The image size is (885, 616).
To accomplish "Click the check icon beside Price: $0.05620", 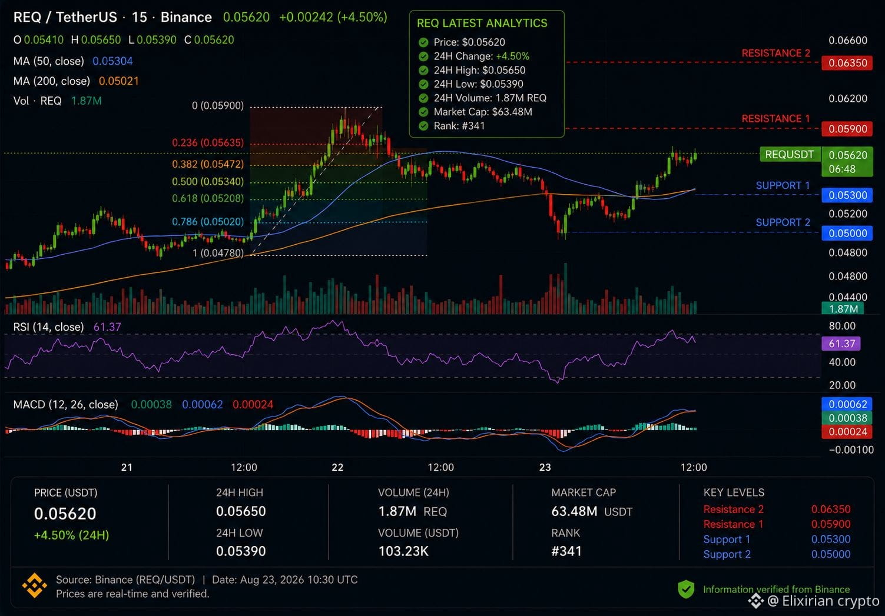I will 423,42.
